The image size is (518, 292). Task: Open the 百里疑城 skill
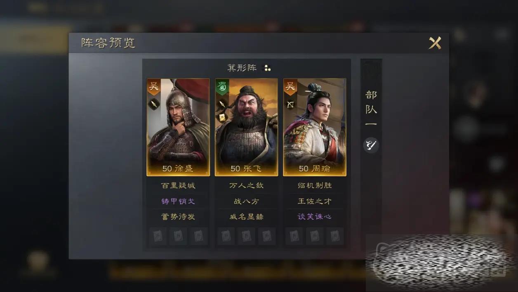(178, 185)
